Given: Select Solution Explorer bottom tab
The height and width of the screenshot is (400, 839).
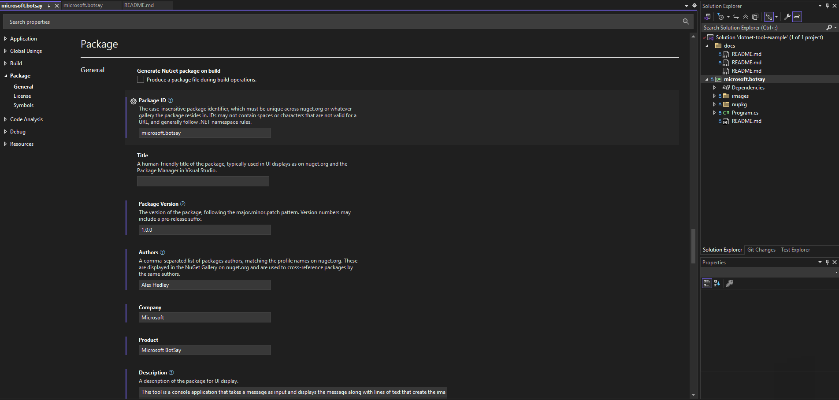Looking at the screenshot, I should coord(722,250).
